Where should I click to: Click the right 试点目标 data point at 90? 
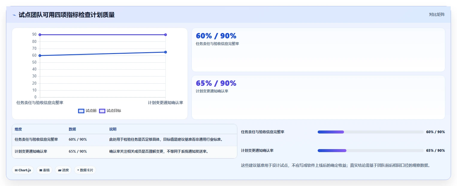click(x=165, y=35)
